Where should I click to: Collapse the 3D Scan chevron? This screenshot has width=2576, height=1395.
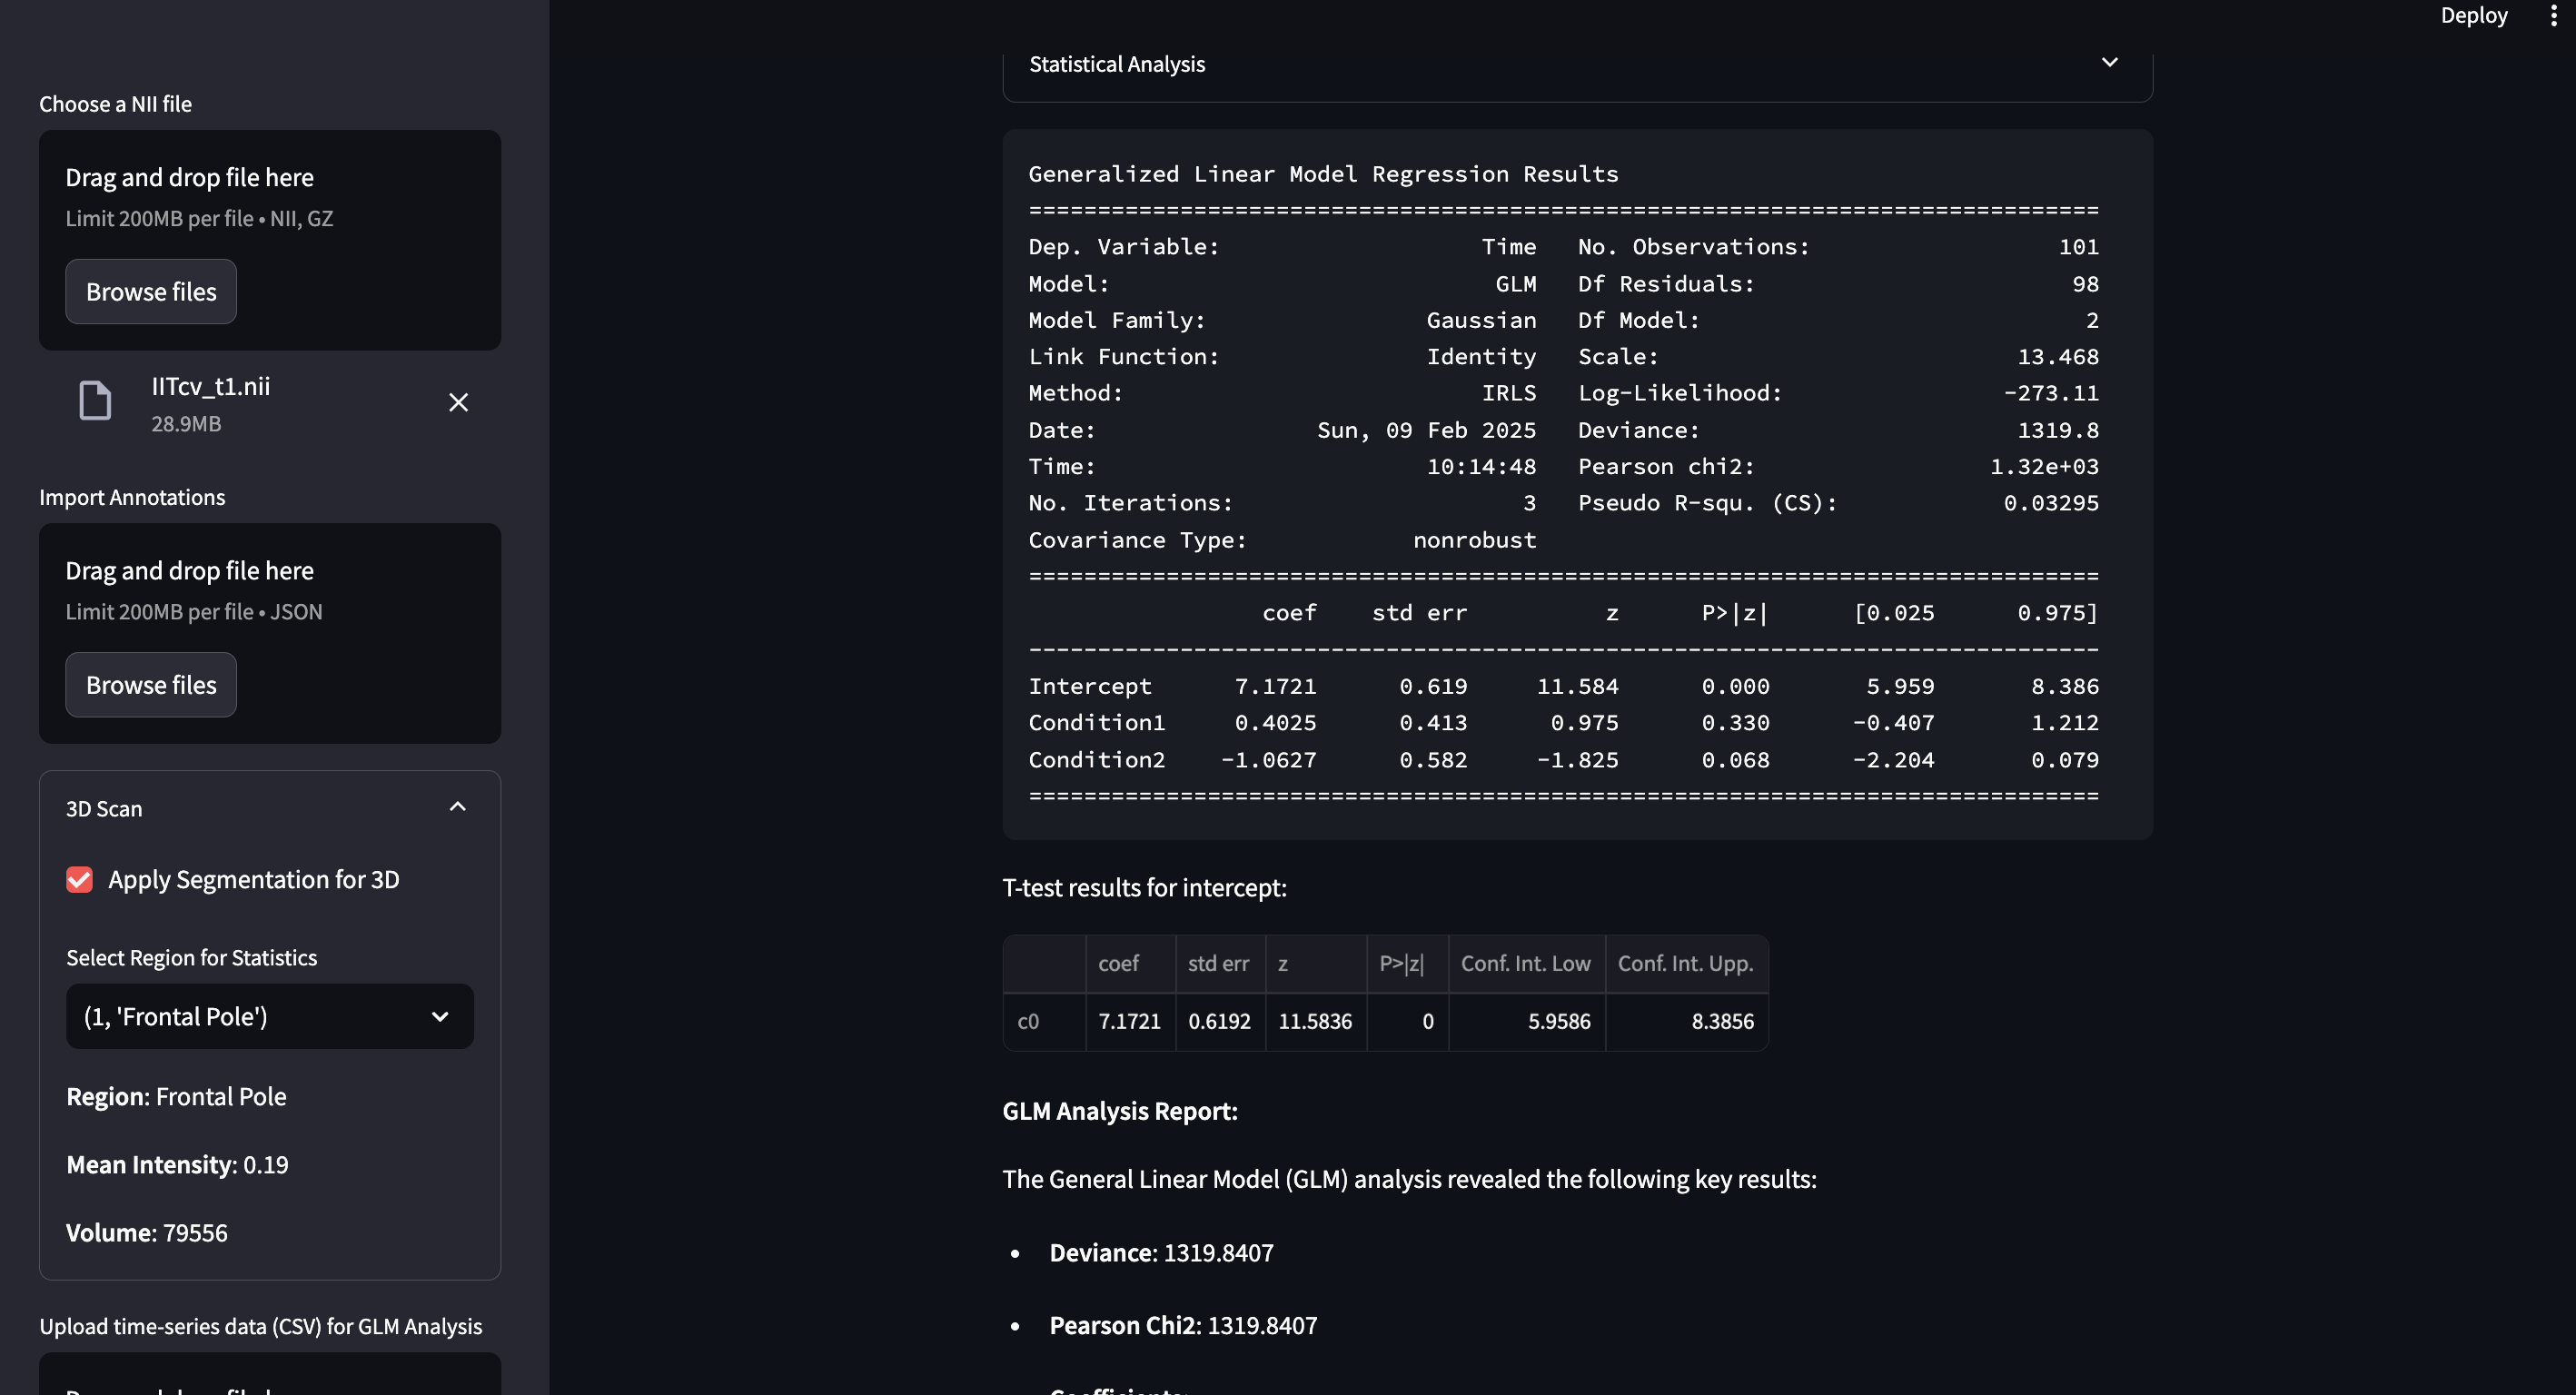(x=458, y=807)
